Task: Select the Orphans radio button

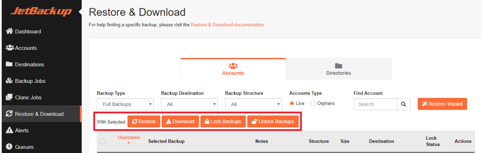Action: (x=313, y=103)
